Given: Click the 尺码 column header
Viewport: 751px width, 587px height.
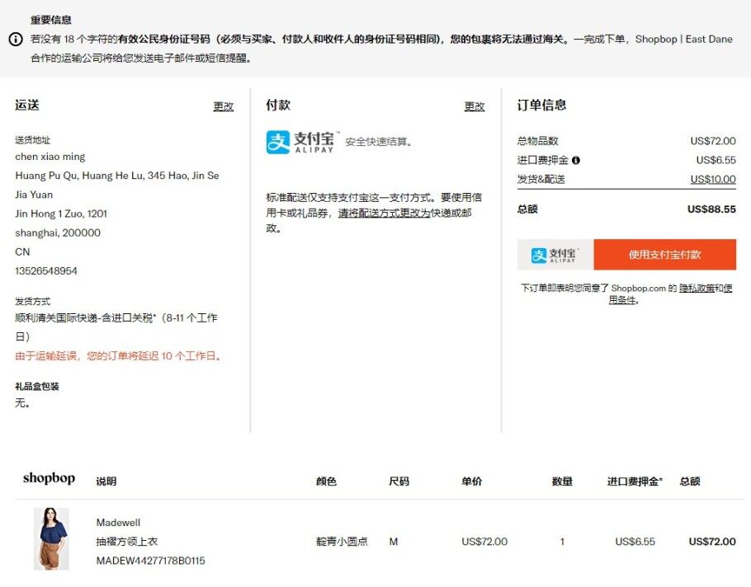Looking at the screenshot, I should (399, 481).
